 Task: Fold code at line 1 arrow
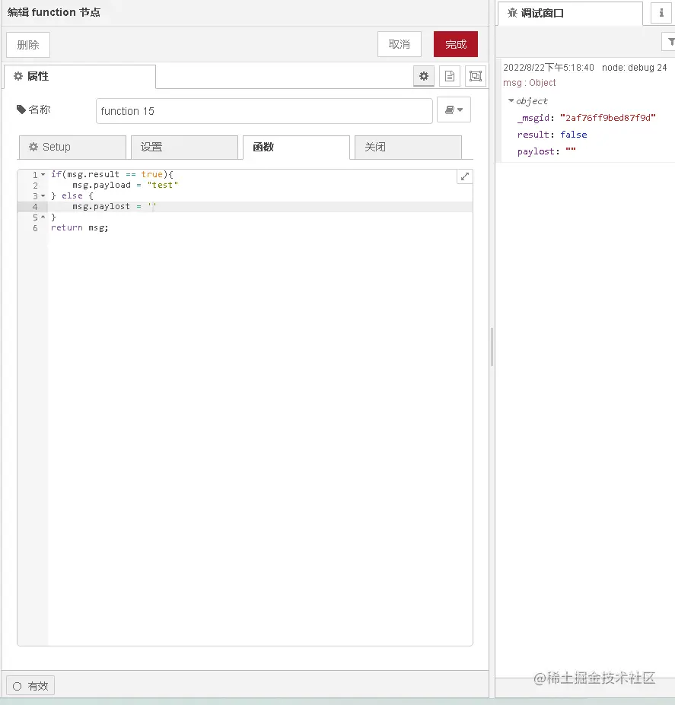tap(43, 174)
